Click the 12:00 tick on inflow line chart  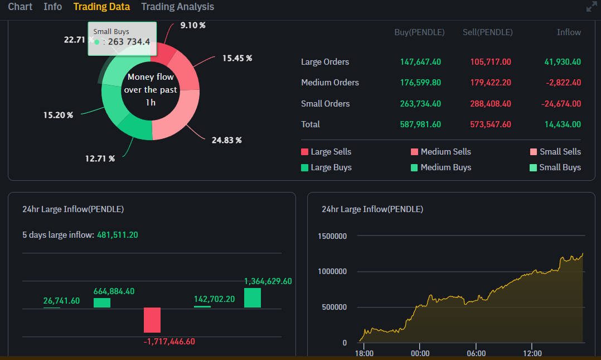[x=532, y=353]
